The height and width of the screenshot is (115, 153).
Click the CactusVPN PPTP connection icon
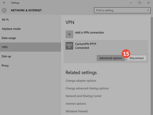pyautogui.click(x=69, y=46)
